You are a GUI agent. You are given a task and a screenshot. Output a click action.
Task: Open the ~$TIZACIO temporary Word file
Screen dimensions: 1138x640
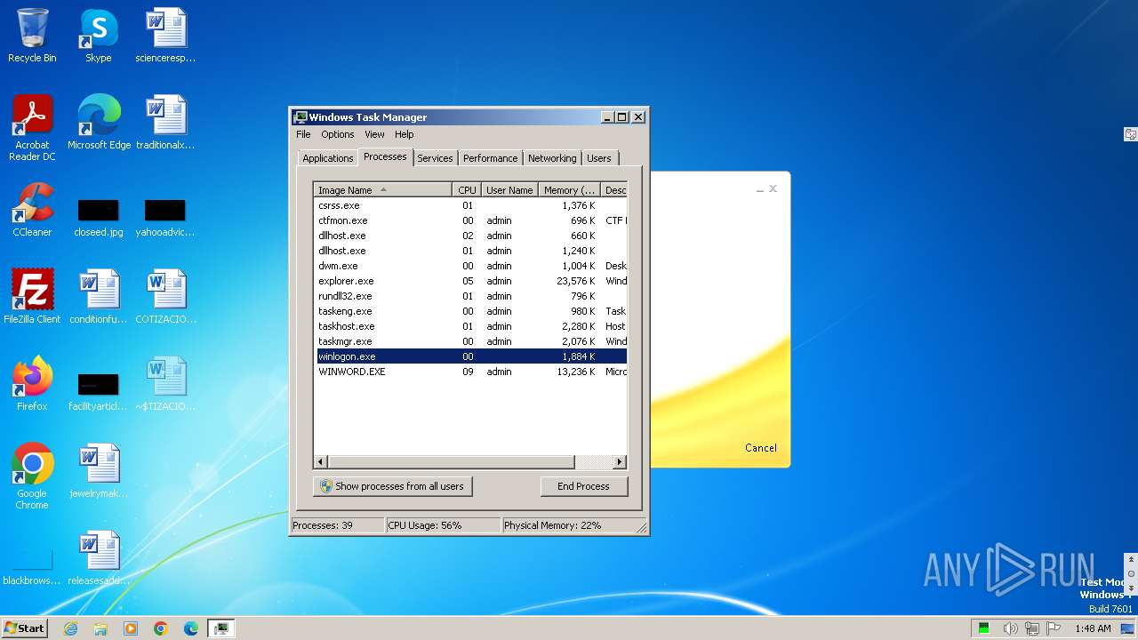pyautogui.click(x=165, y=383)
